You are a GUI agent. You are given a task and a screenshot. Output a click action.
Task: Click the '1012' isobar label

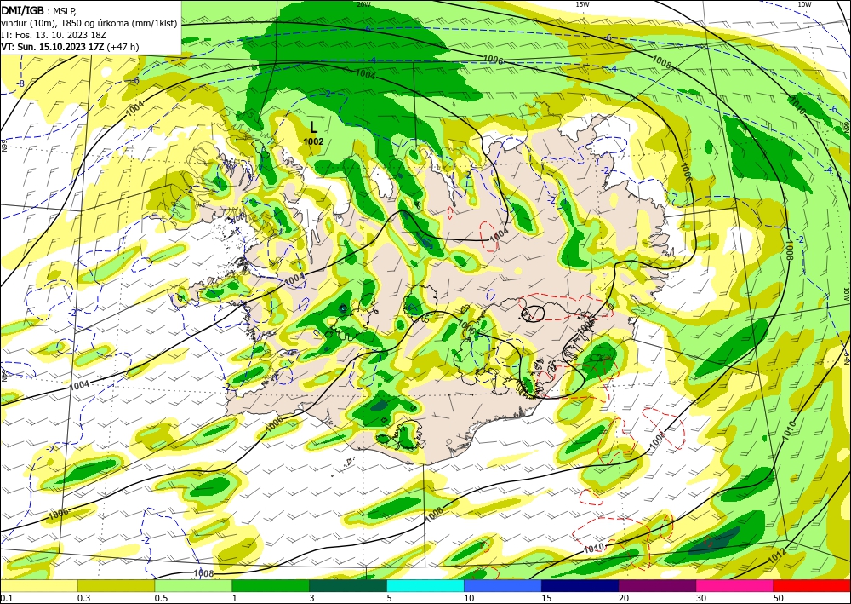pyautogui.click(x=776, y=557)
